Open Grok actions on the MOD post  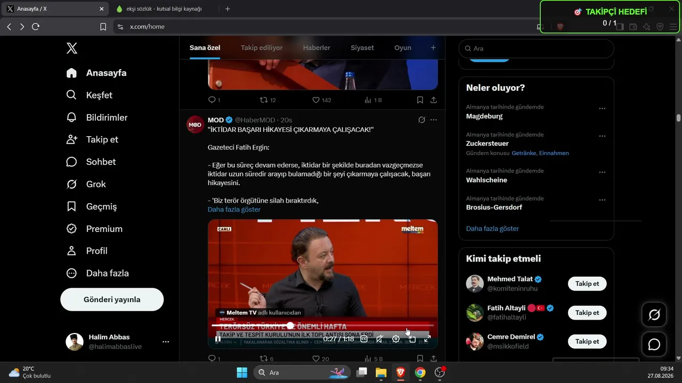click(421, 120)
